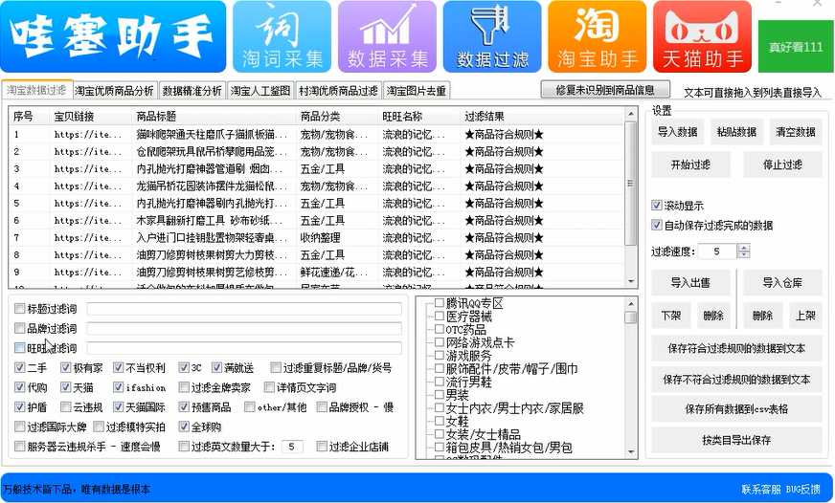Click the green 真好看111 user badge
Image resolution: width=835 pixels, height=503 pixels.
[796, 47]
